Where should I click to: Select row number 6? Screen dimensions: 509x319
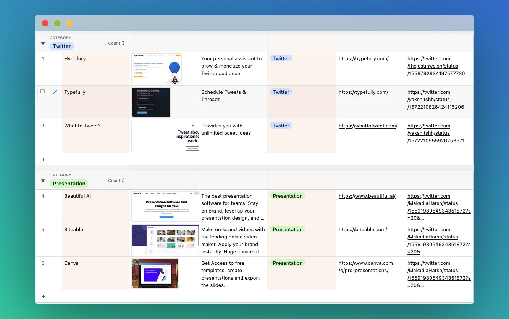(43, 263)
